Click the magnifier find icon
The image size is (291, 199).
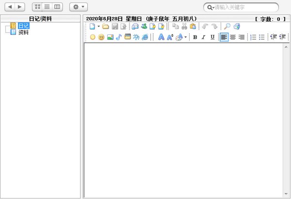point(227,27)
